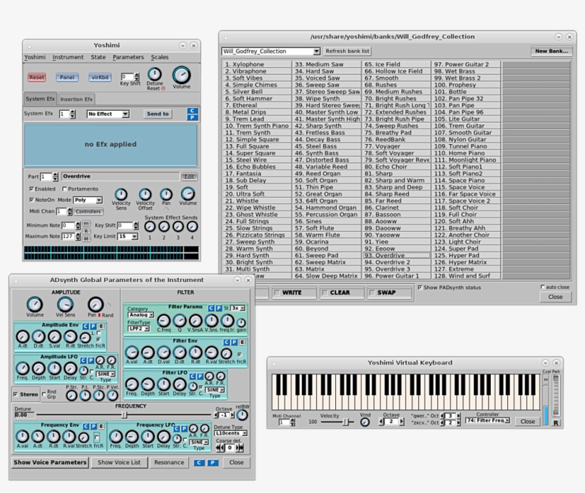Click the ADsynth Amplitude Pan knob

96,305
